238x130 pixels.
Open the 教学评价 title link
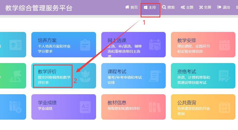[47, 71]
